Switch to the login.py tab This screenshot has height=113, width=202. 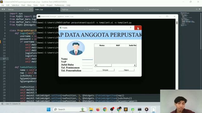coord(65,9)
